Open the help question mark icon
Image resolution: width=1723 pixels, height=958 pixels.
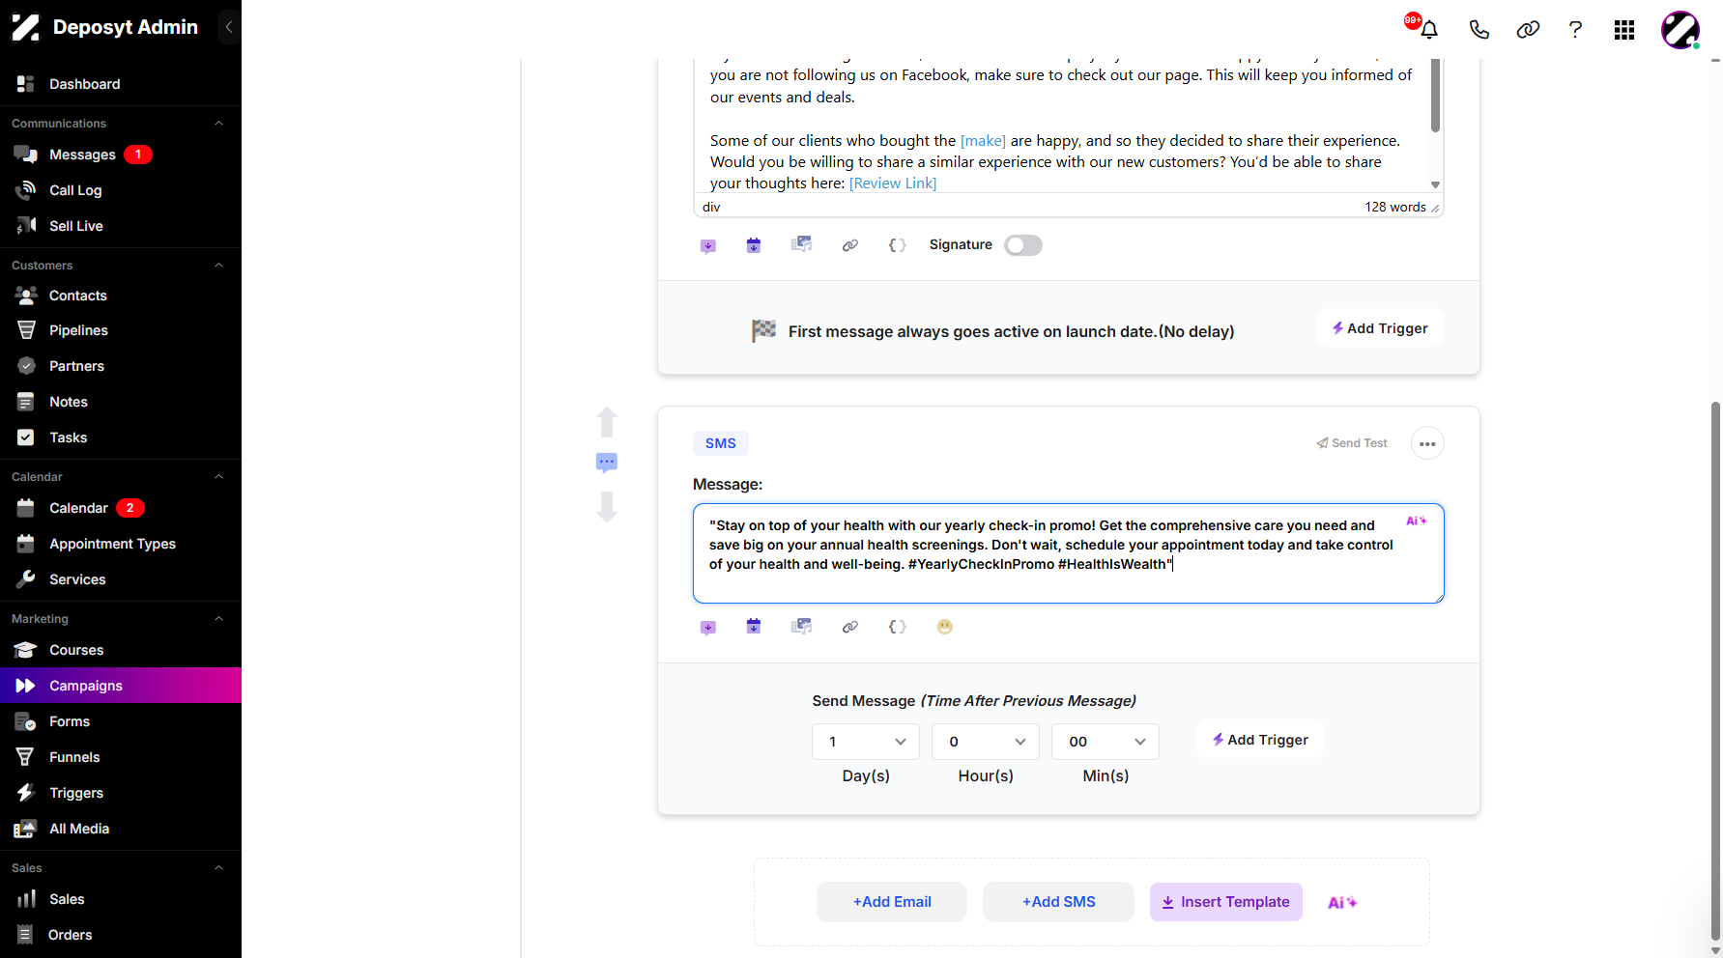point(1575,29)
